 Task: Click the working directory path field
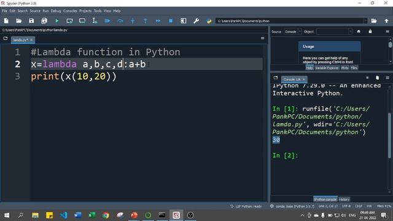(x=289, y=21)
